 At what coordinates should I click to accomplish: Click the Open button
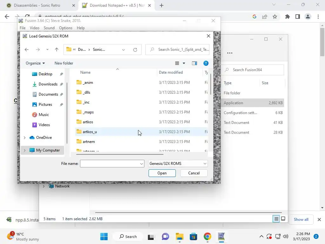point(162,173)
